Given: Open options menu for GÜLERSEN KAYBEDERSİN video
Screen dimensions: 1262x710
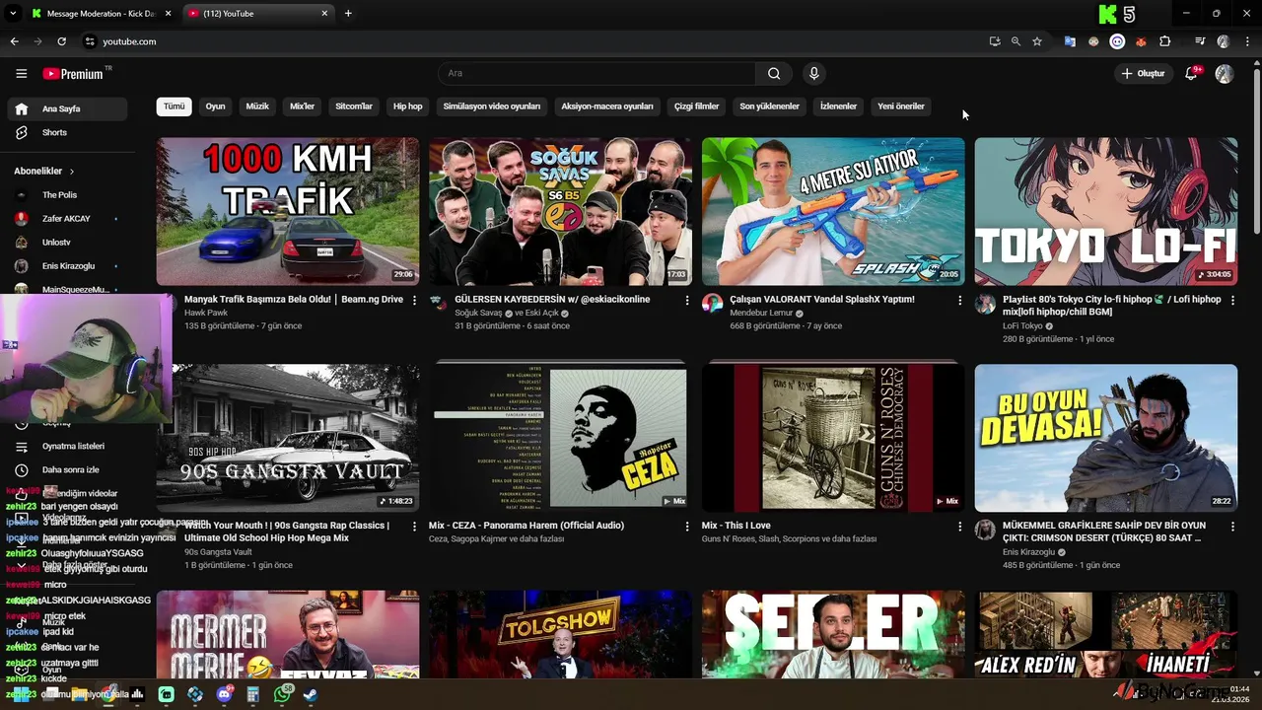Looking at the screenshot, I should (x=687, y=300).
